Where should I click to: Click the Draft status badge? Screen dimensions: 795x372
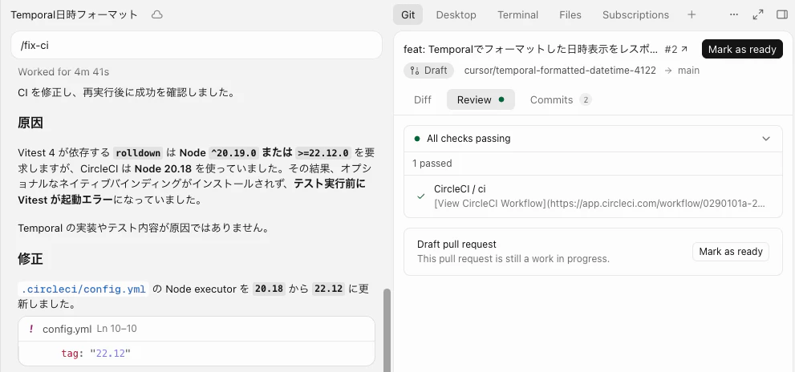[x=429, y=71]
